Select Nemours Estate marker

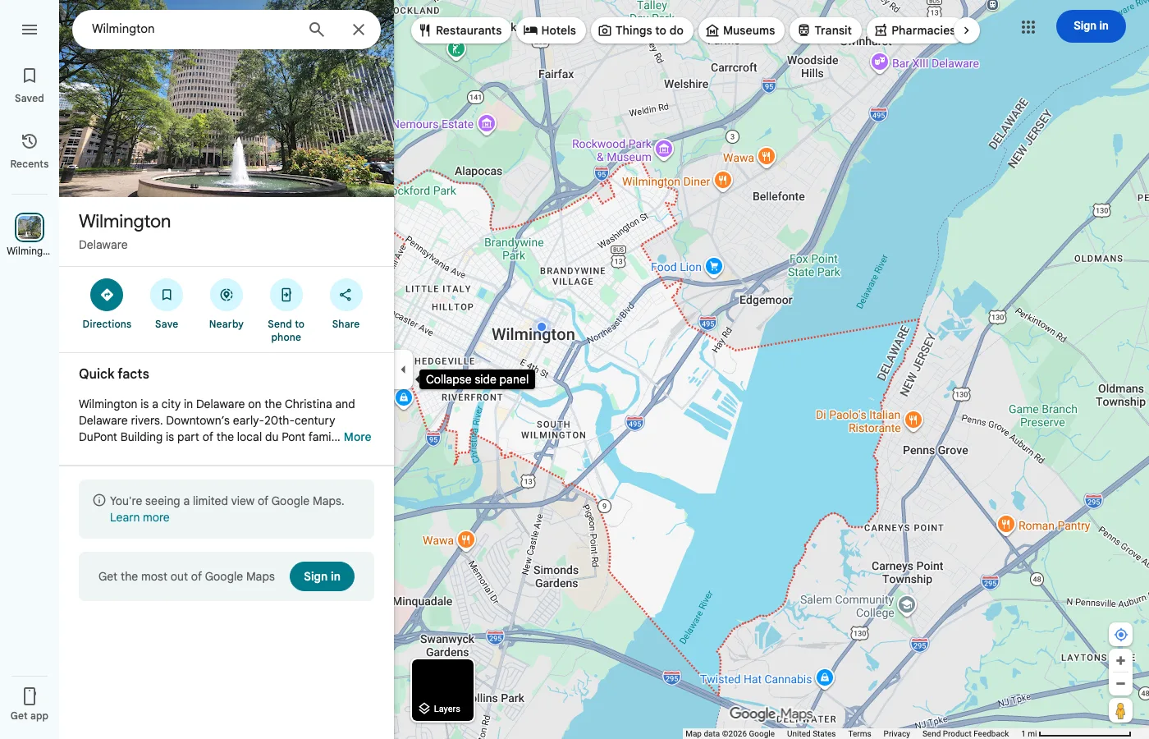coord(487,124)
